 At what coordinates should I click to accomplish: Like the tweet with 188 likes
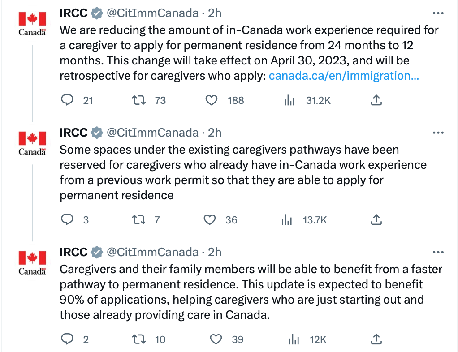point(211,100)
